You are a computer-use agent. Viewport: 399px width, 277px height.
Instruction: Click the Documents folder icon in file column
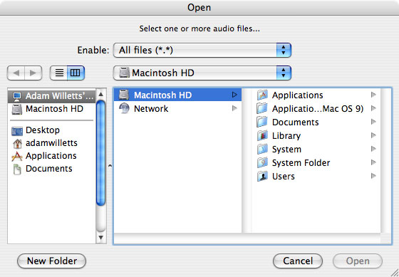pyautogui.click(x=262, y=122)
